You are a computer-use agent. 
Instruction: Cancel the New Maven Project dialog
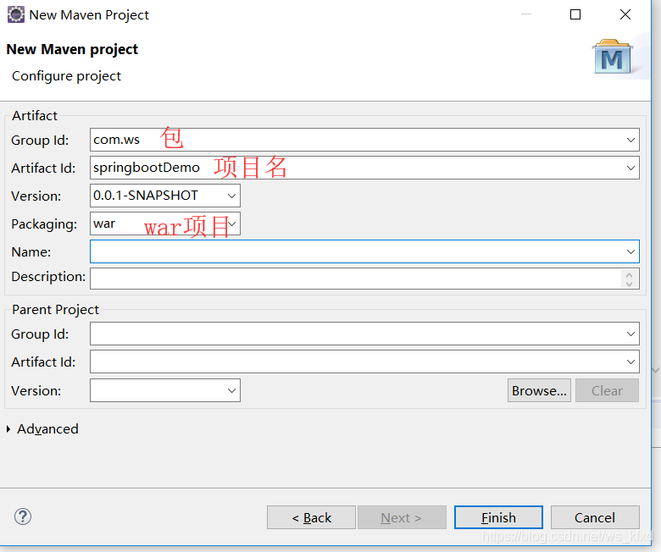click(595, 517)
